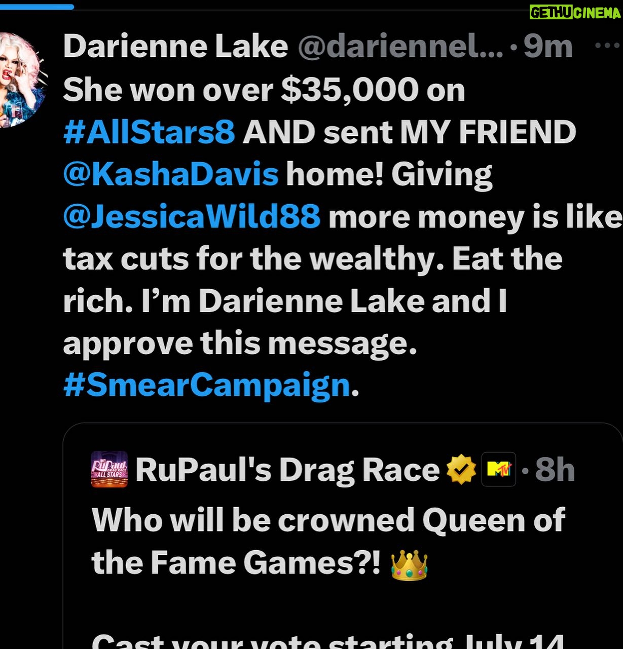This screenshot has height=649, width=623.
Task: Open the tweet's three-dot more menu
Action: click(x=607, y=46)
